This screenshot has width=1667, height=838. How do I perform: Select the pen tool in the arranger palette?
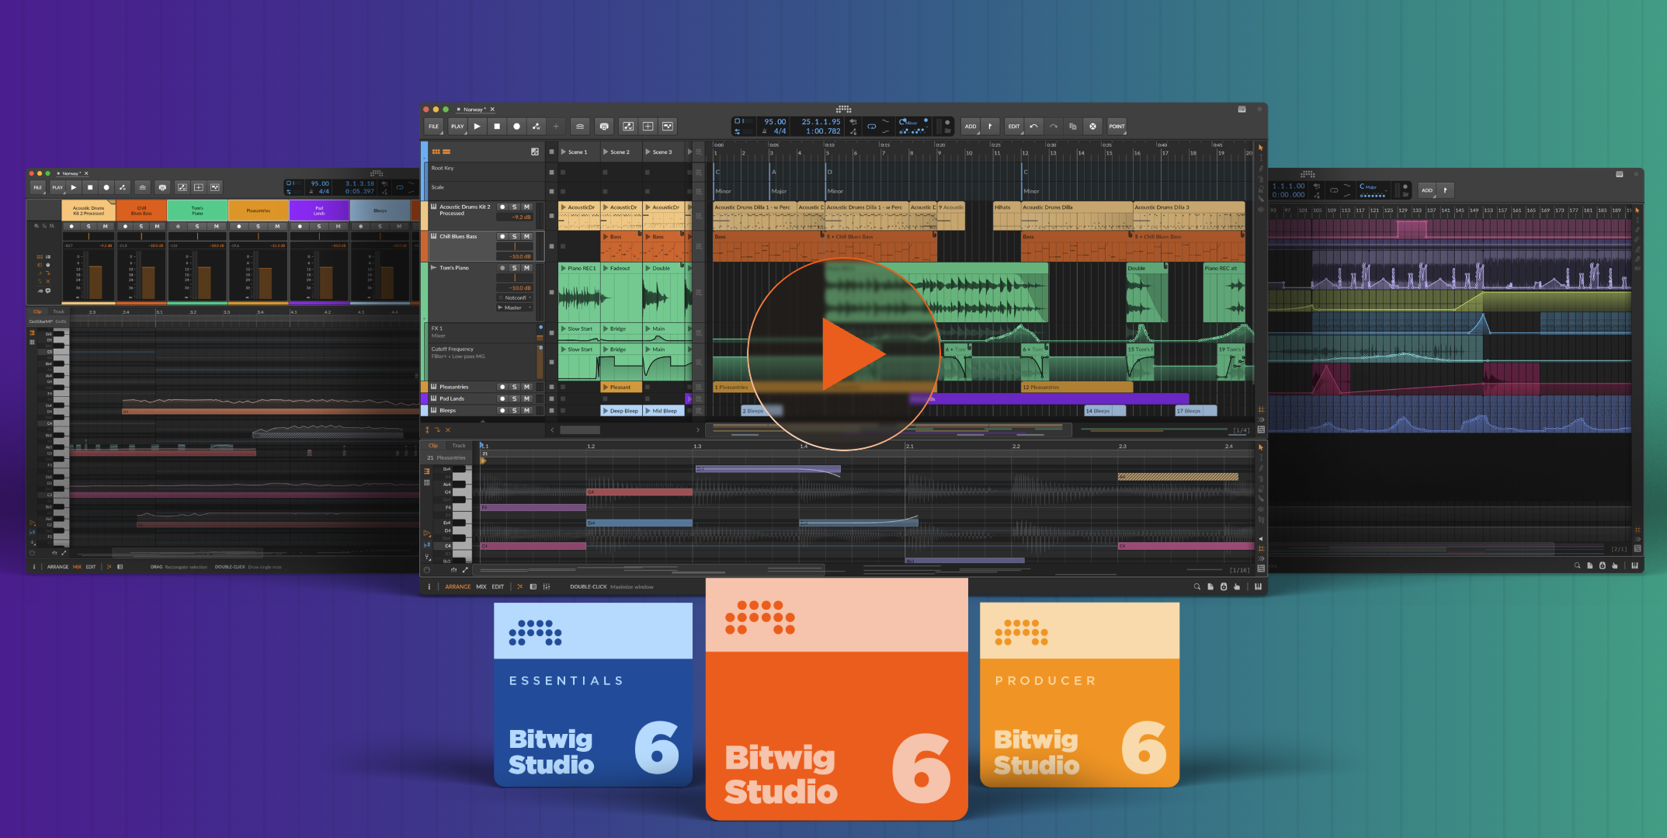click(x=1260, y=168)
